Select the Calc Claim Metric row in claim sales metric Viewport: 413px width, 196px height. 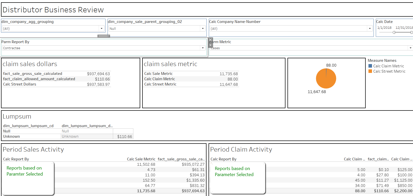pyautogui.click(x=160, y=79)
